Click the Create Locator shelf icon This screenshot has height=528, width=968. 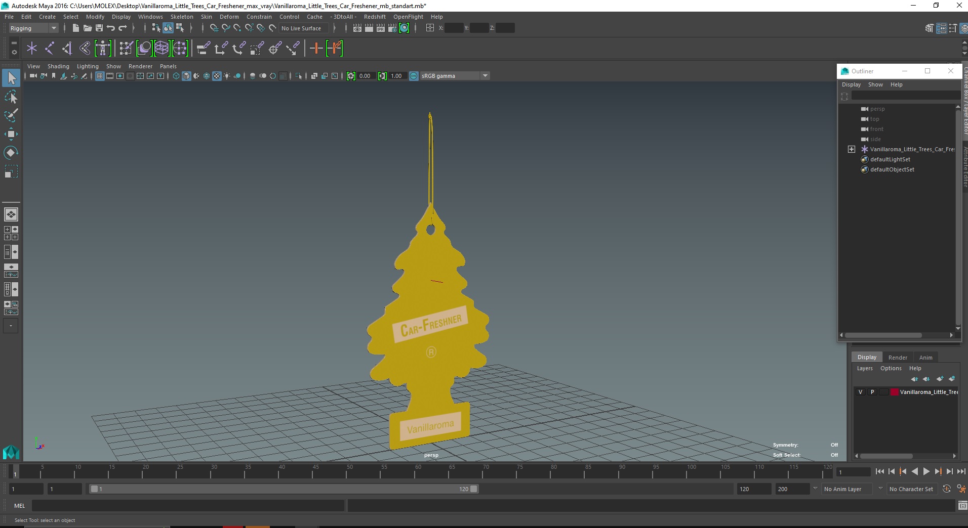32,49
